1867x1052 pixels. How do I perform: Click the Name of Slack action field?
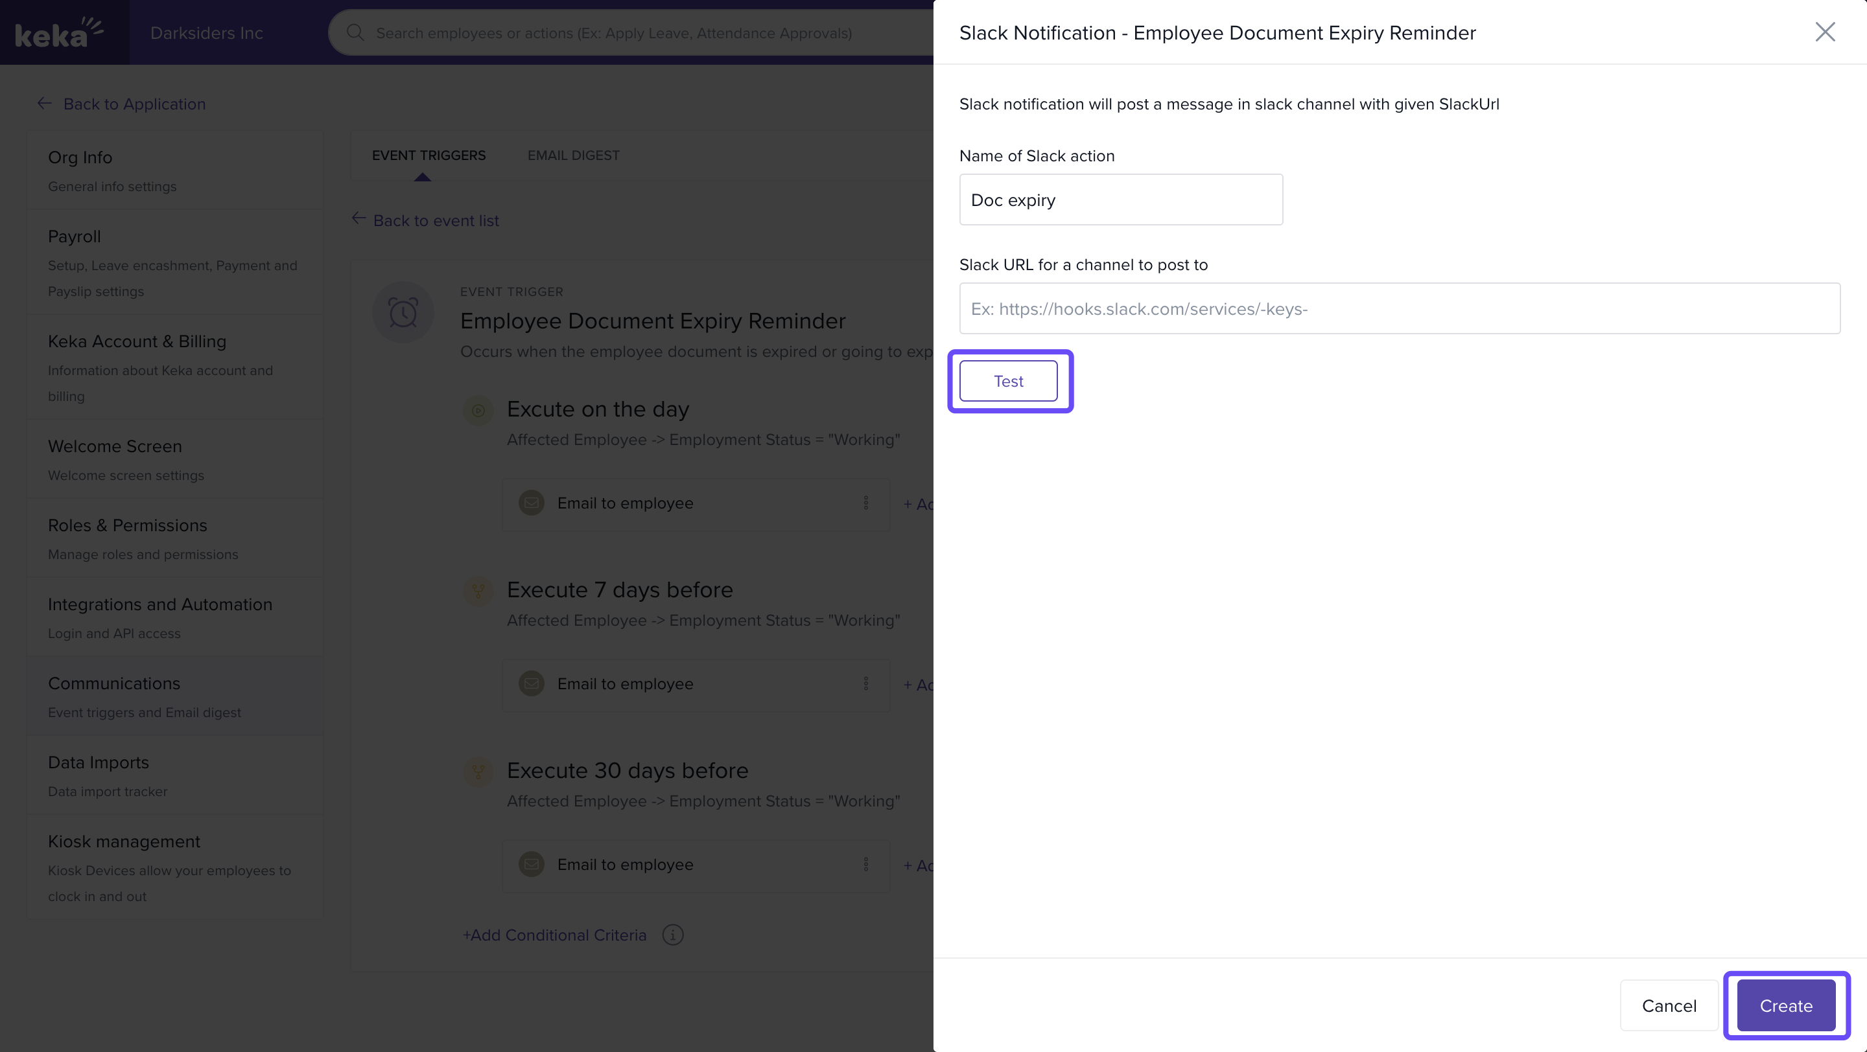(x=1120, y=200)
